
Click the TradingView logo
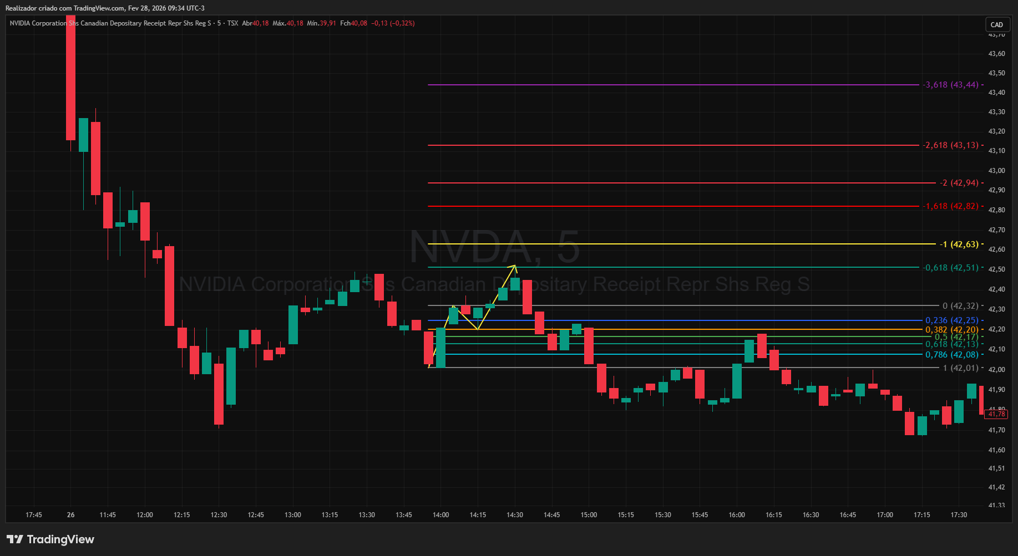(50, 539)
